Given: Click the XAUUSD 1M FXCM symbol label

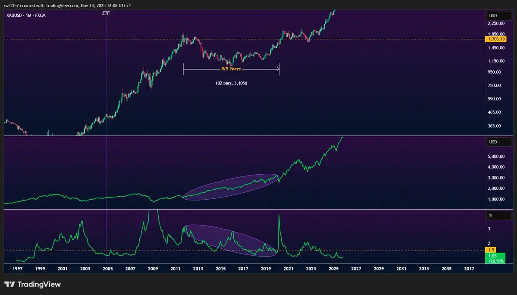Looking at the screenshot, I should (26, 16).
